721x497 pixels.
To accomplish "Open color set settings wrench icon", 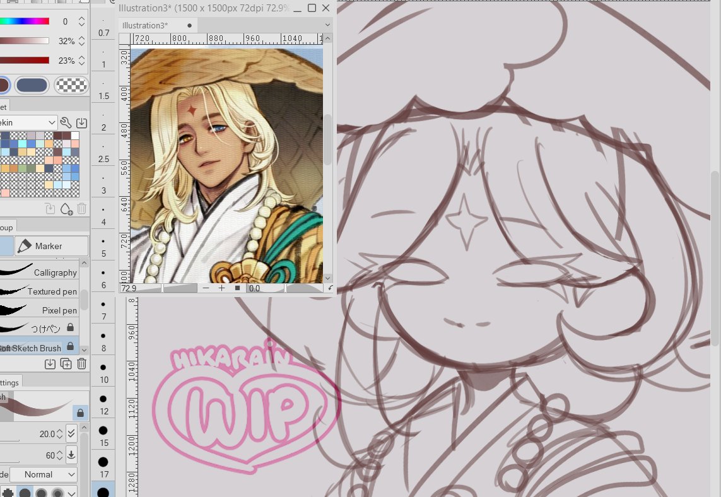I will (66, 122).
